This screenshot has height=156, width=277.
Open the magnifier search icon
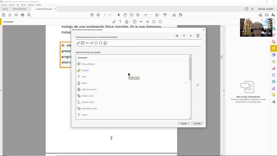(29, 15)
